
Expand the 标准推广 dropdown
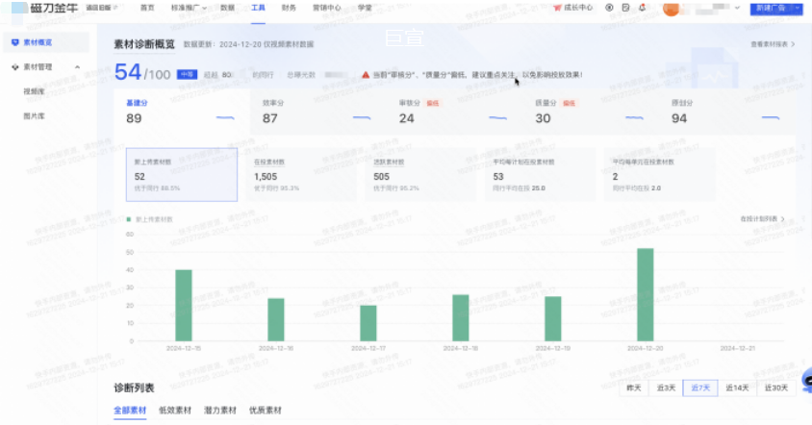pyautogui.click(x=189, y=8)
